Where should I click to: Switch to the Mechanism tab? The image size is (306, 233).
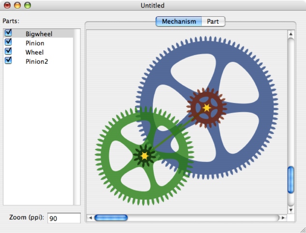179,21
